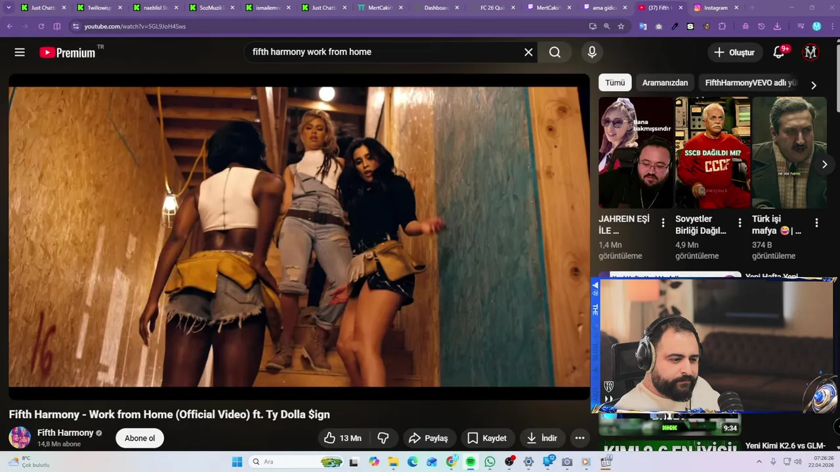Open options for JAHREIN EŞİ İLE video

coord(663,223)
